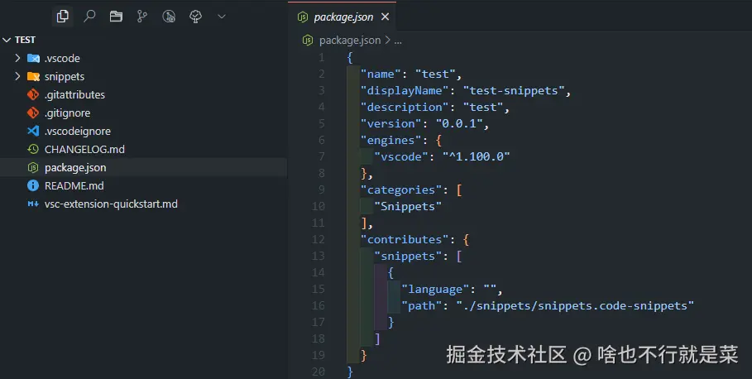Image resolution: width=752 pixels, height=379 pixels.
Task: Close the package.json editor tab
Action: point(385,17)
